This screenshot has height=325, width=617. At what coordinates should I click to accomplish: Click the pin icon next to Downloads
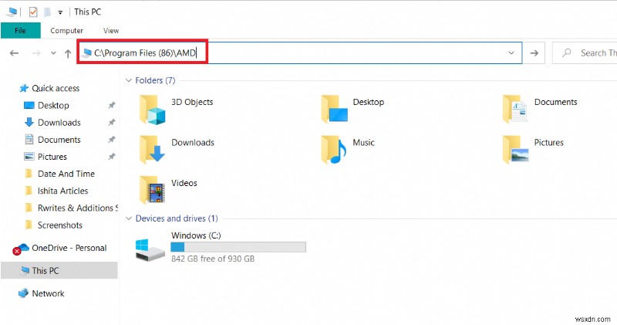(x=112, y=123)
